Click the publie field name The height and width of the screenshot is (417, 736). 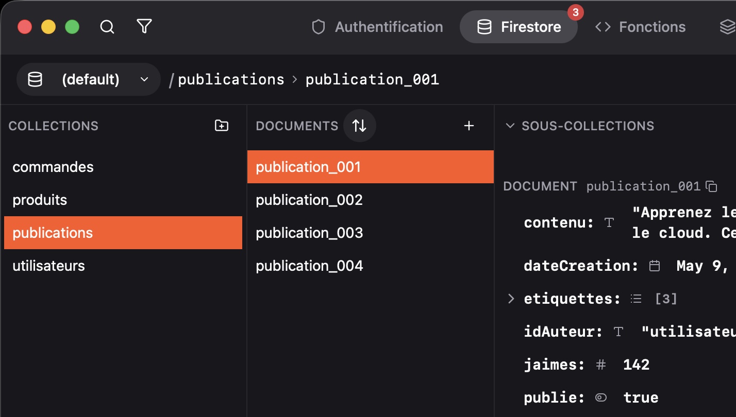click(554, 397)
